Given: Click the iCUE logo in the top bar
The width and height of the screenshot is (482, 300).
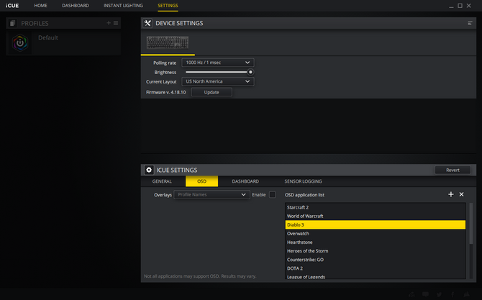Looking at the screenshot, I should click(x=12, y=6).
